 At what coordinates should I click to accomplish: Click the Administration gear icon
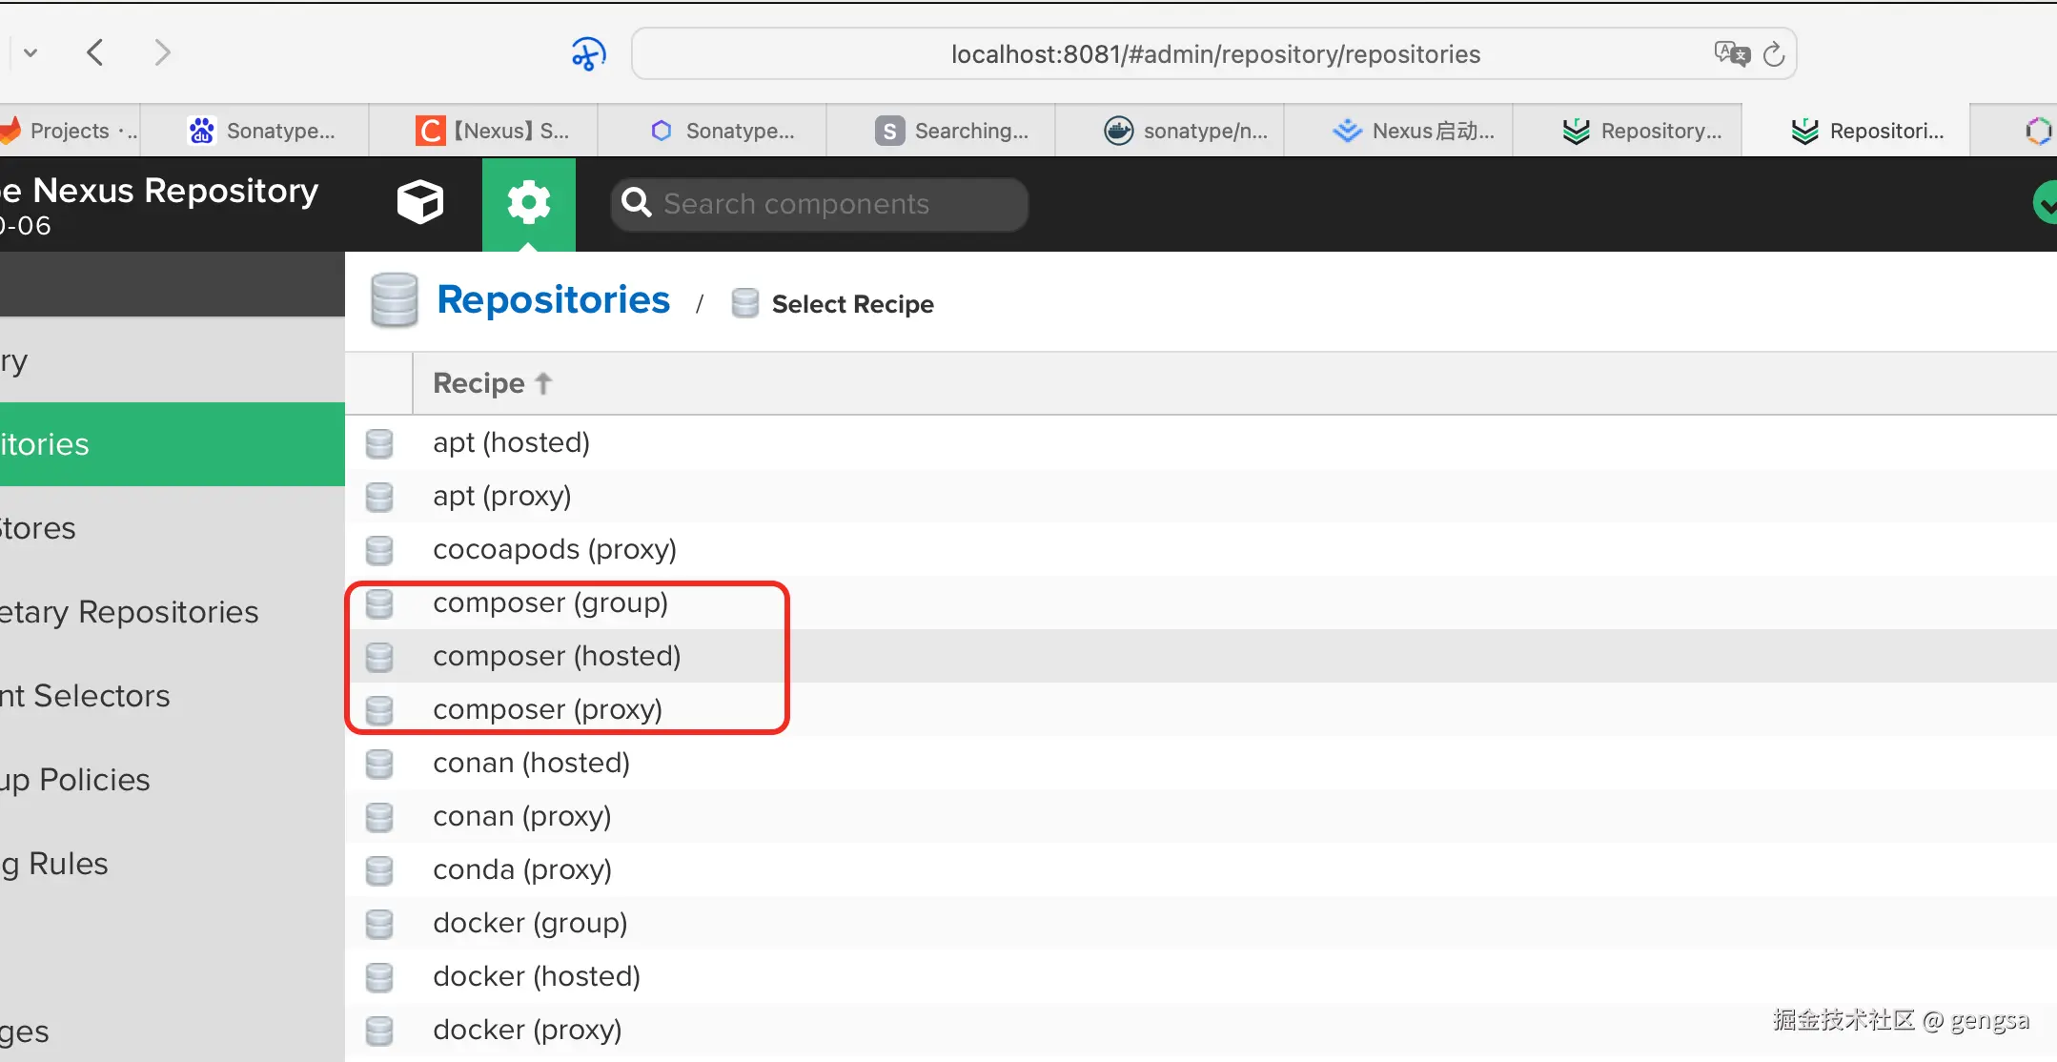(x=529, y=203)
